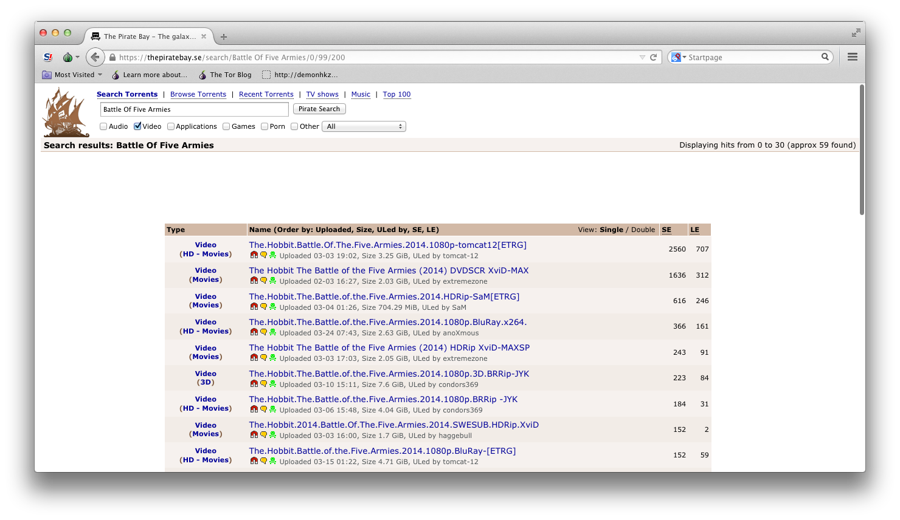Image resolution: width=900 pixels, height=520 pixels.
Task: Click the magnifier icon in Startpage search box
Action: pyautogui.click(x=825, y=57)
